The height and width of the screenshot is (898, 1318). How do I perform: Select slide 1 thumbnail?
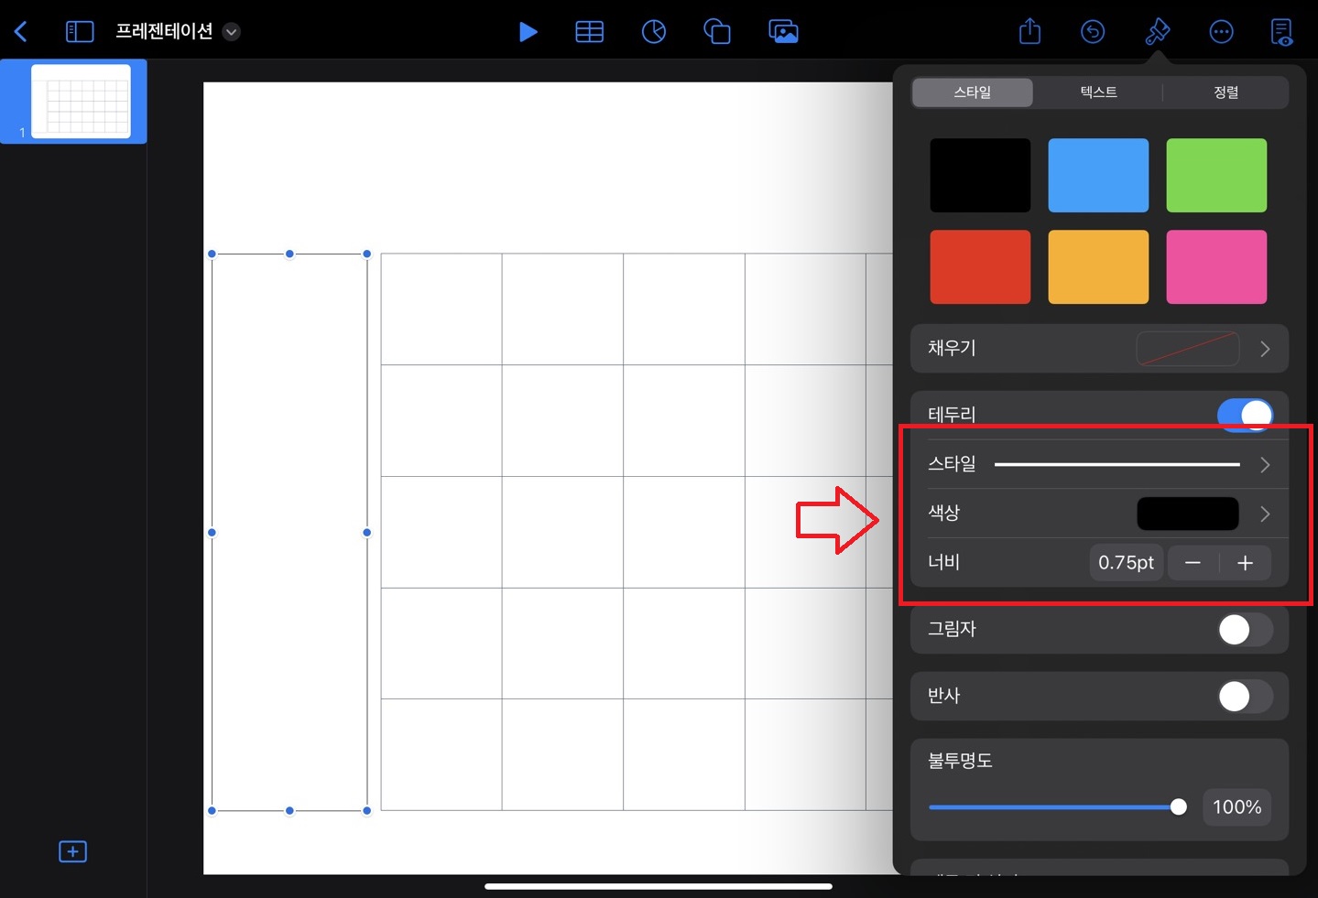pyautogui.click(x=82, y=102)
